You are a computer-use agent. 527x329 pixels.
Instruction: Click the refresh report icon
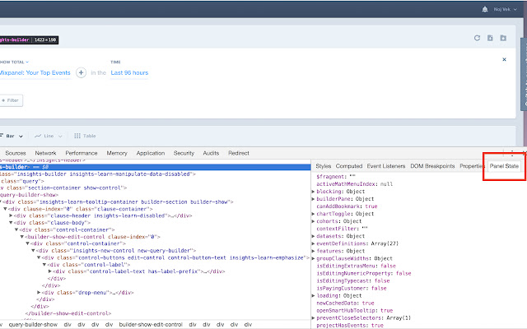[x=476, y=38]
